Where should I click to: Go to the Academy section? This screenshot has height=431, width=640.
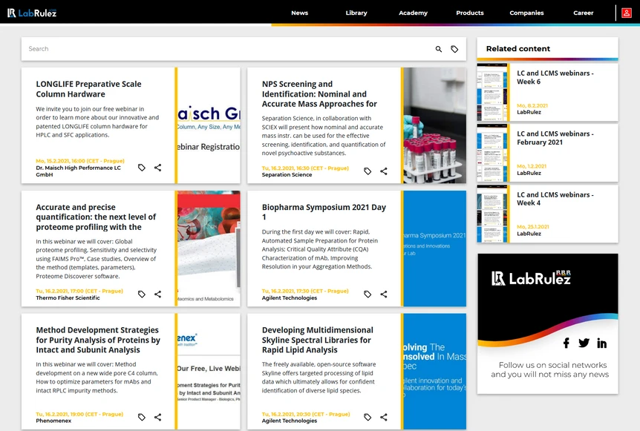coord(413,13)
